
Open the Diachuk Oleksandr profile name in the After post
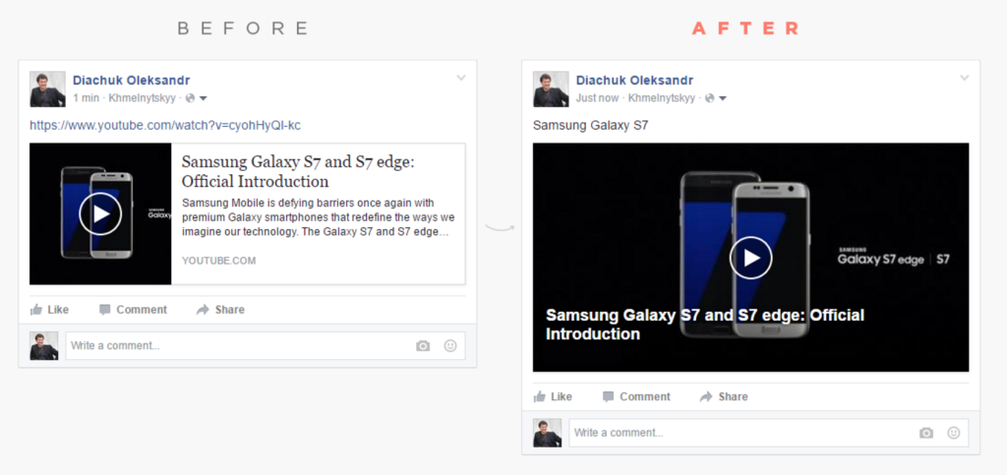click(x=634, y=81)
